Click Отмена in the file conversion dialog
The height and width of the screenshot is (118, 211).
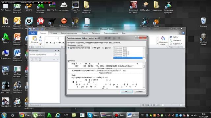pos(139,92)
